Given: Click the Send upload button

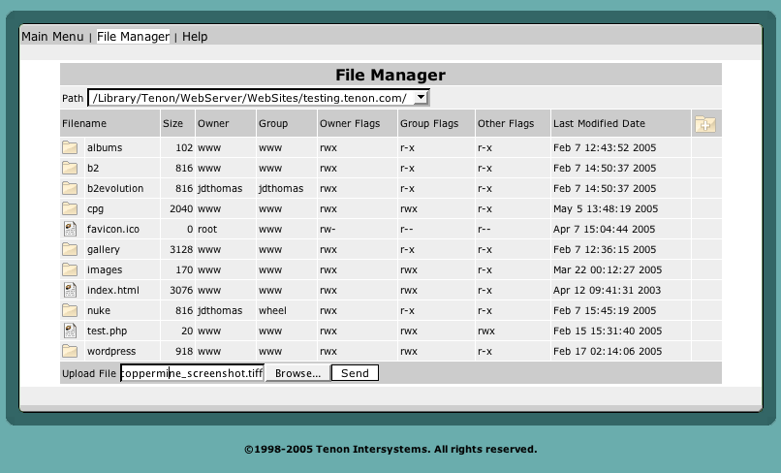Looking at the screenshot, I should 355,373.
